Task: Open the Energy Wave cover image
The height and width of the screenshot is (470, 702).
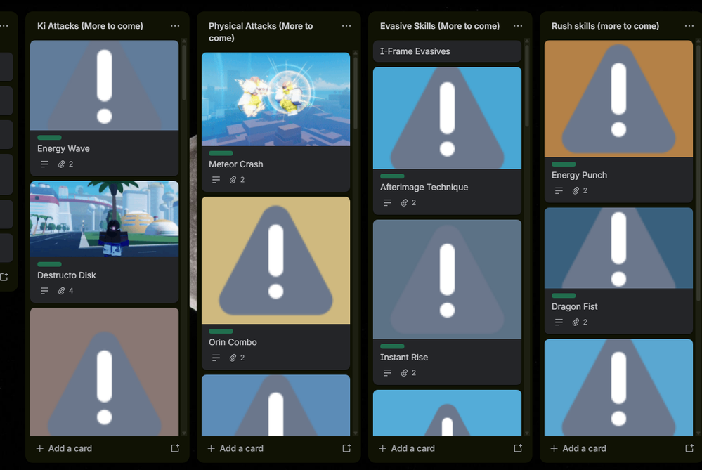Action: 104,86
